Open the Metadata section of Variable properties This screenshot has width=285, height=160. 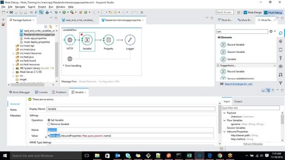point(15,116)
